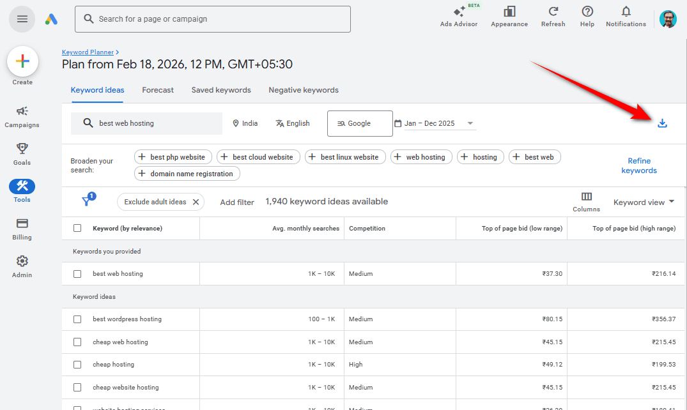Screen dimensions: 687x410
Task: Open Notifications bell
Action: (626, 16)
